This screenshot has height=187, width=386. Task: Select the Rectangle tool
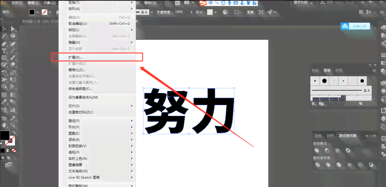[4, 58]
